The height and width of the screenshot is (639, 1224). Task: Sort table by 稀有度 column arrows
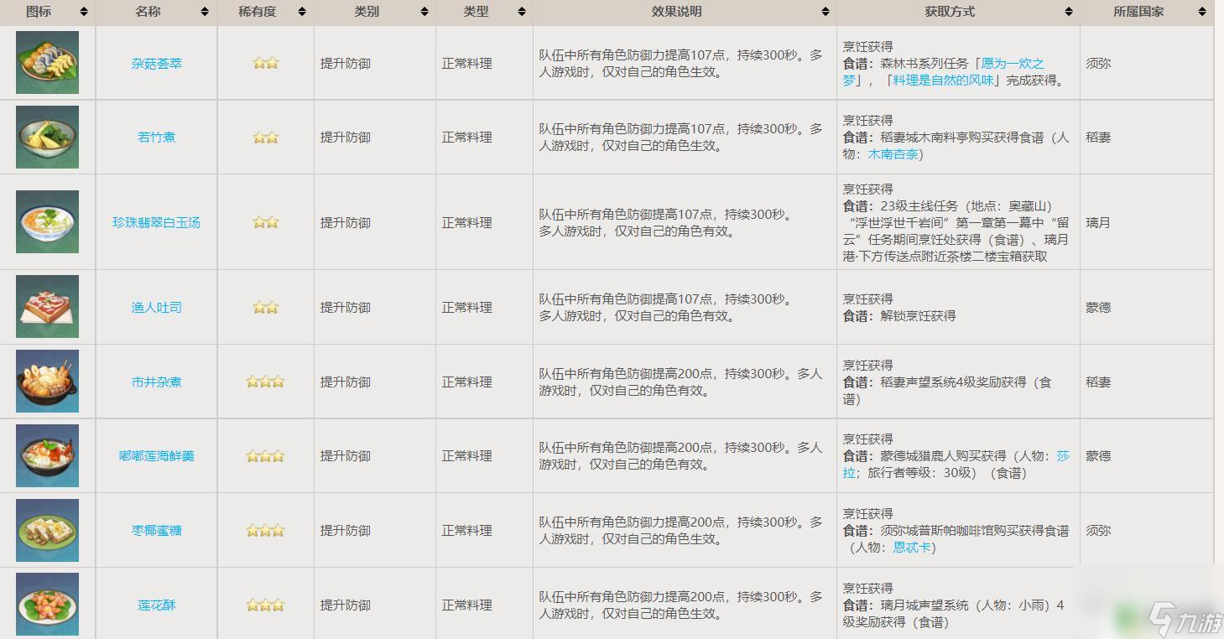[301, 12]
